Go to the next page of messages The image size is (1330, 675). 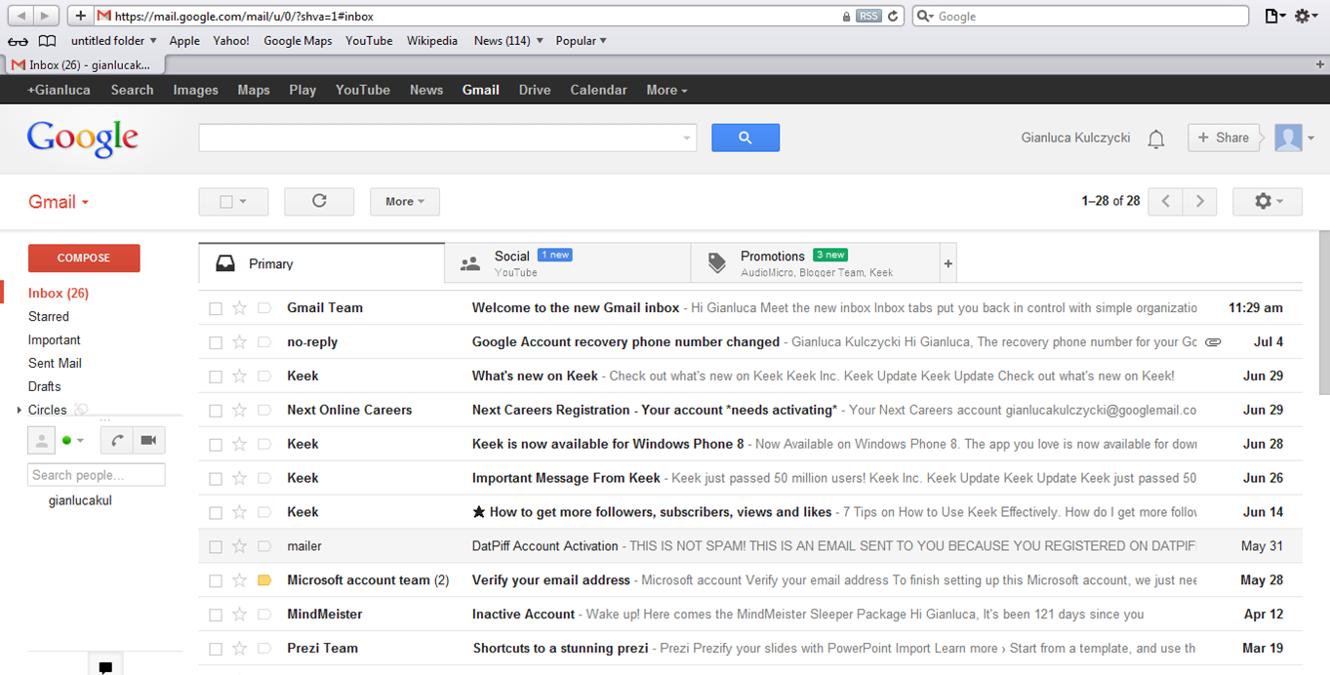(x=1200, y=201)
